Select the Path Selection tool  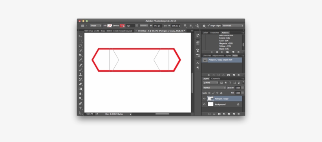click(80, 113)
